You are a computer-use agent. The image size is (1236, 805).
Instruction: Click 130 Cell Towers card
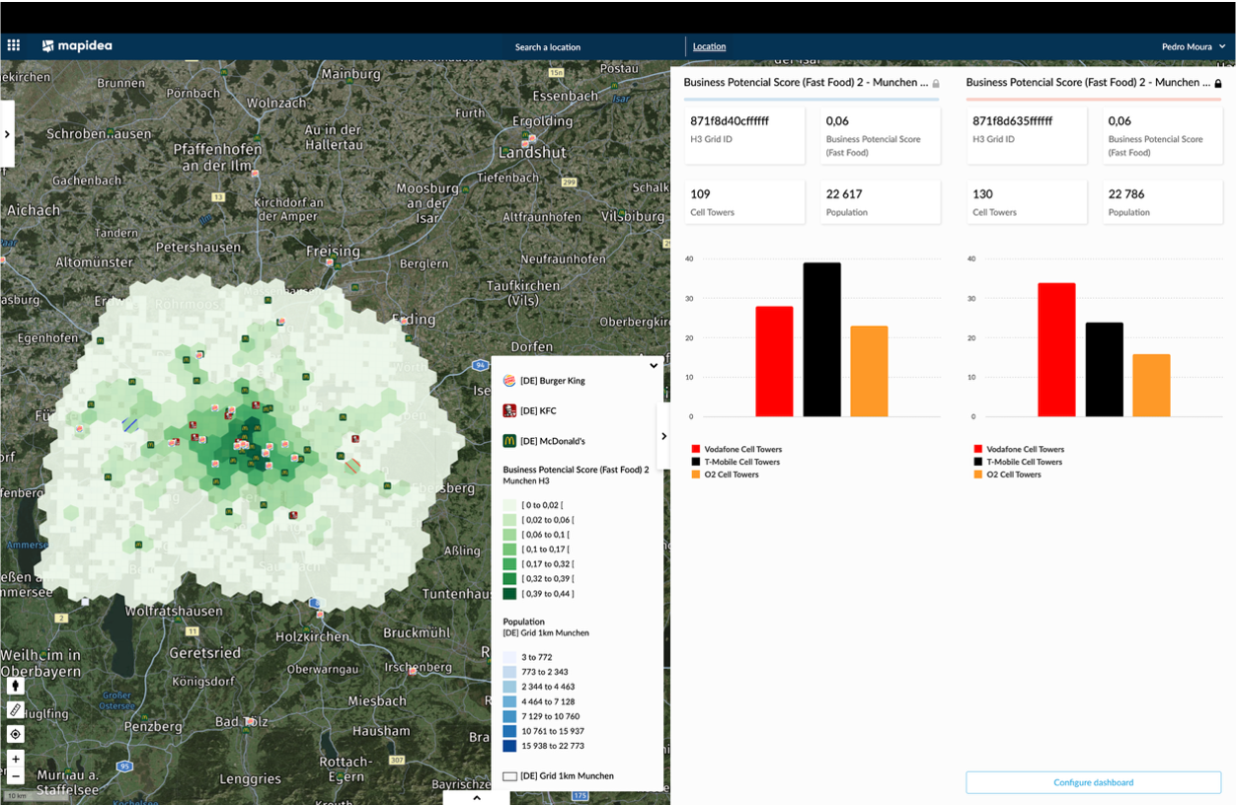[x=1026, y=201]
